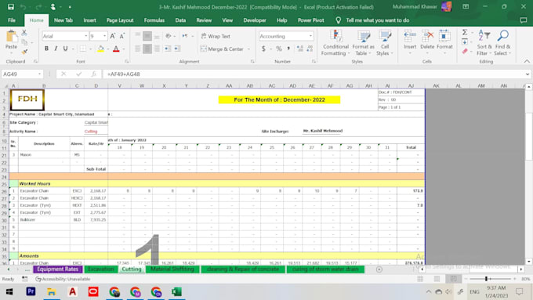This screenshot has height=300, width=533.
Task: Click the vertical scrollbar down arrow
Action: 528,262
